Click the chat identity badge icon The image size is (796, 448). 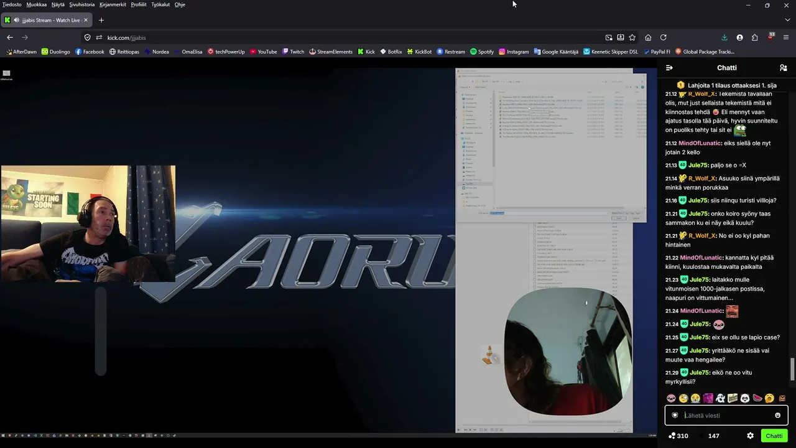pos(675,415)
